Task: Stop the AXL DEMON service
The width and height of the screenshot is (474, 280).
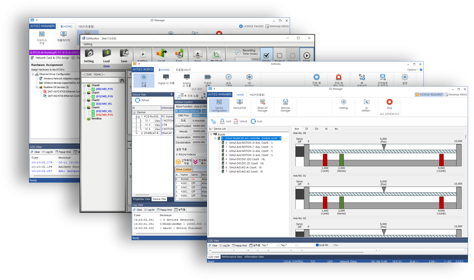Action: click(389, 104)
